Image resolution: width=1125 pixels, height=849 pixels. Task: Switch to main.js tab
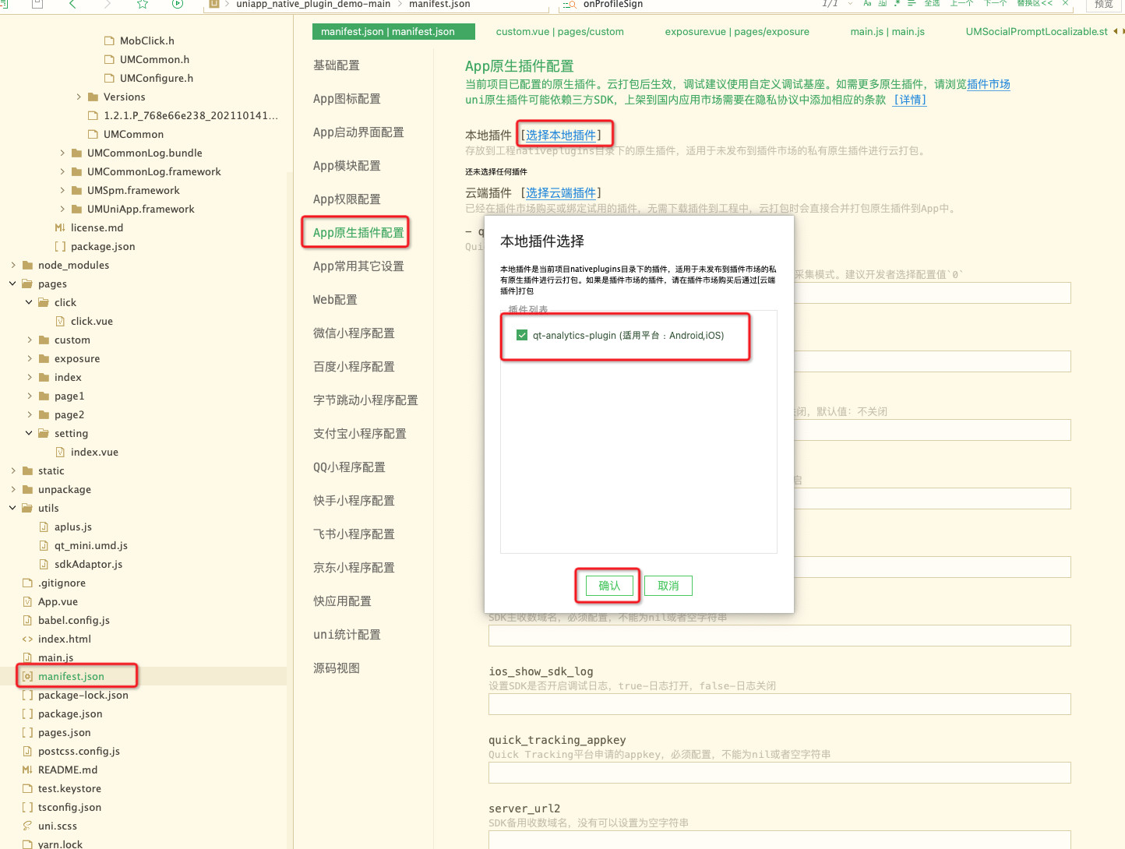tap(887, 31)
